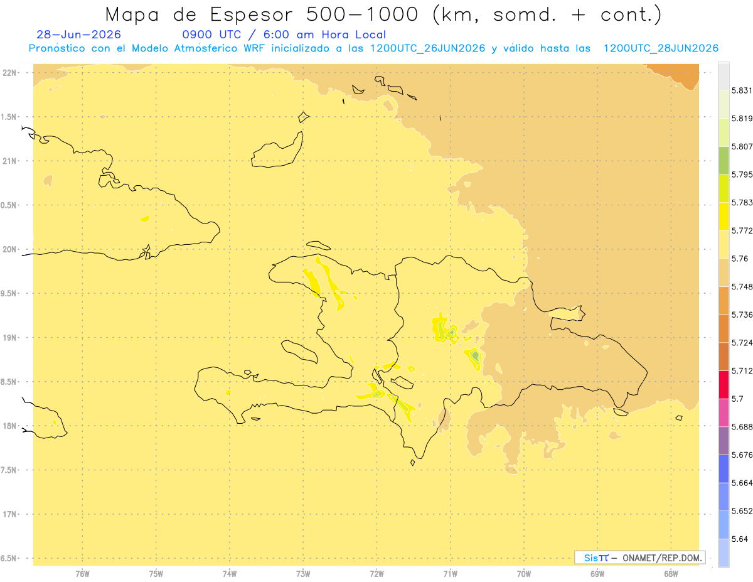Click the '74W' longitude axis label
The width and height of the screenshot is (753, 582).
pos(230,573)
